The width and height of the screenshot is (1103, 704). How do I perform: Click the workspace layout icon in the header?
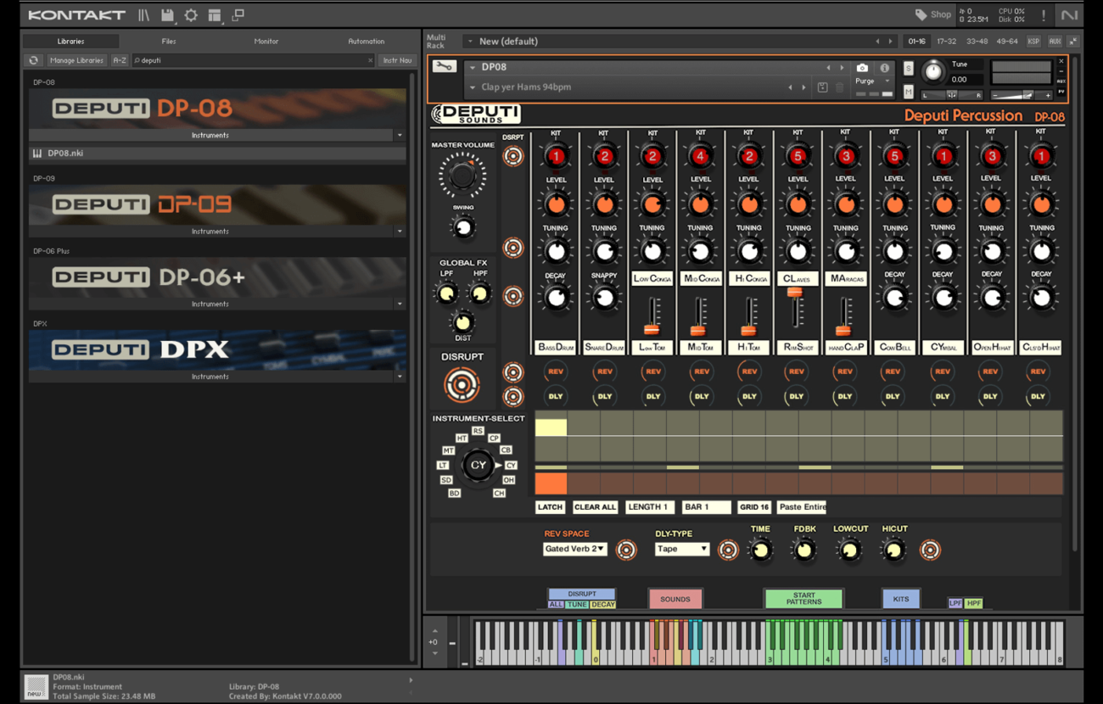click(x=215, y=15)
